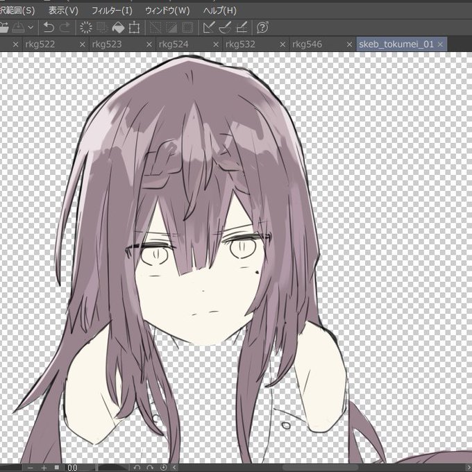Click the Undo arrow icon
This screenshot has height=472, width=472.
(49, 28)
